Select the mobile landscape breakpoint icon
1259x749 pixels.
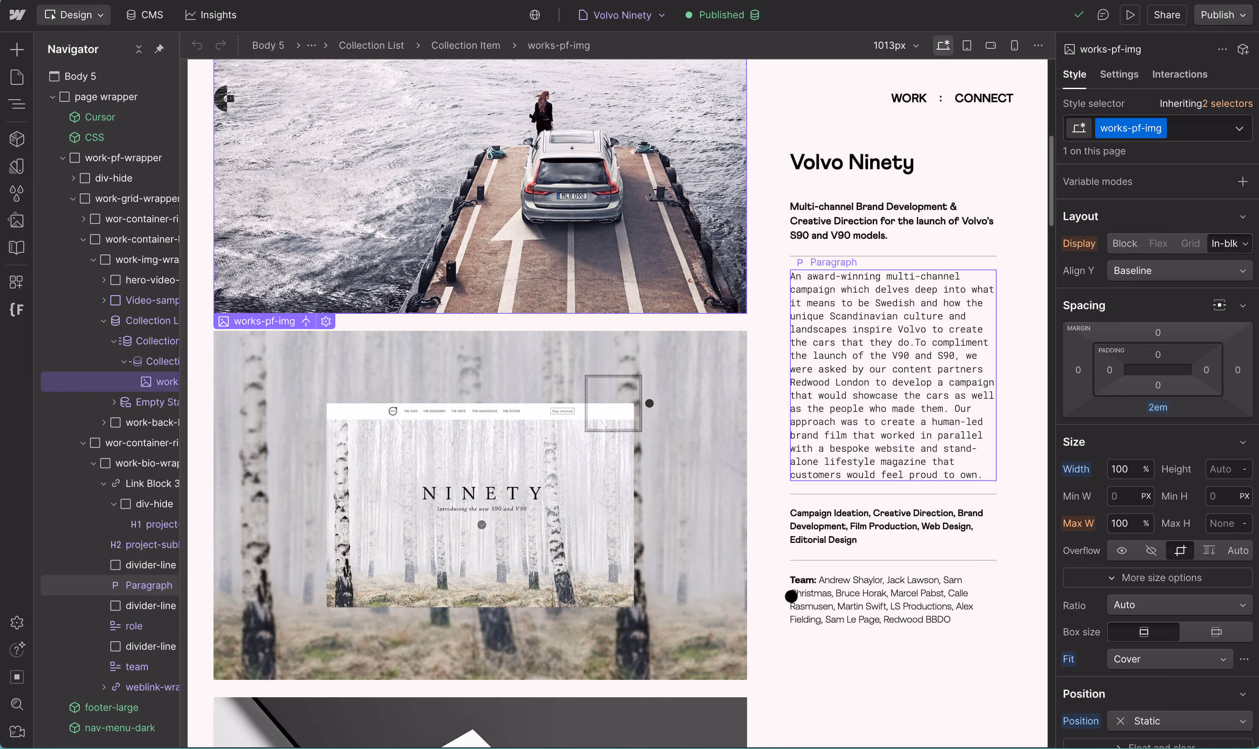[x=990, y=45]
